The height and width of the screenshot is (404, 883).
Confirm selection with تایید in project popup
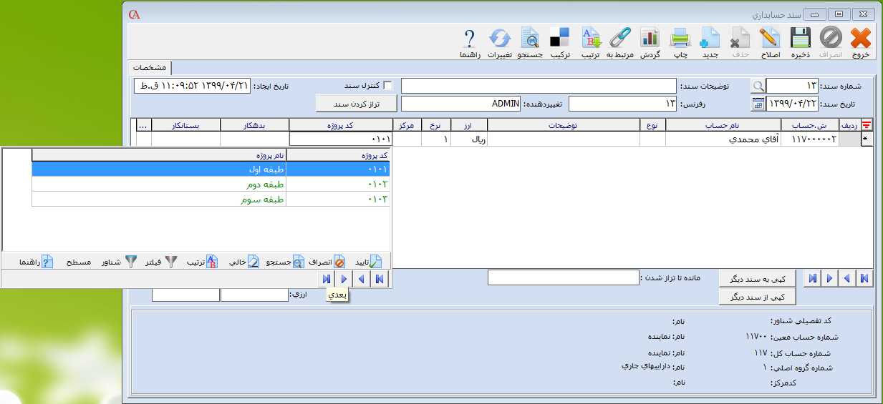pyautogui.click(x=368, y=262)
